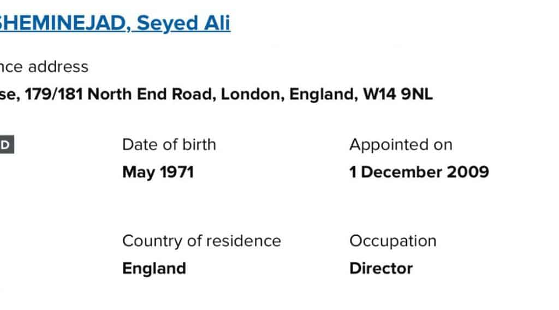
Task: Click the correspondence address label
Action: (x=44, y=67)
